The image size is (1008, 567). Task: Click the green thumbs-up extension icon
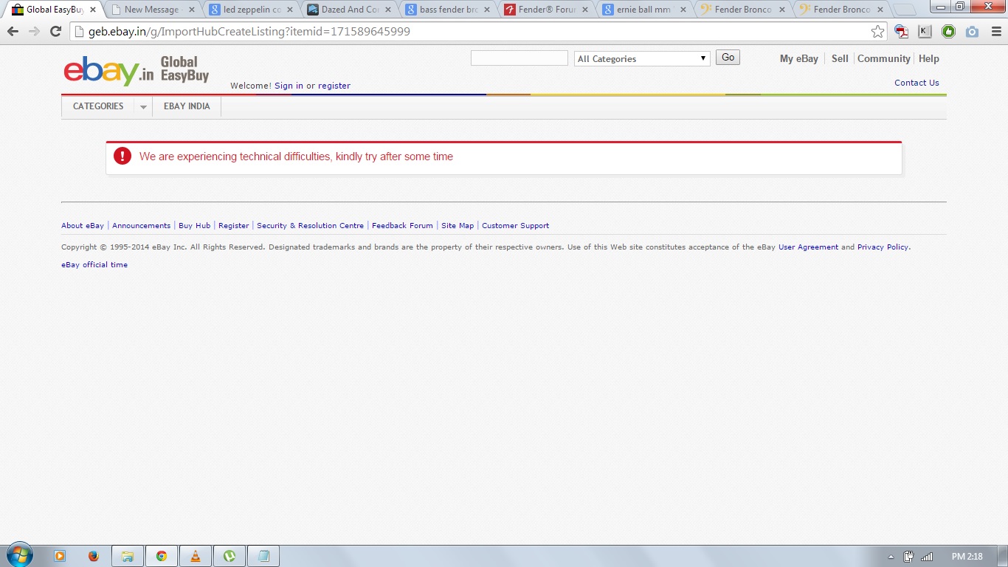coord(948,32)
